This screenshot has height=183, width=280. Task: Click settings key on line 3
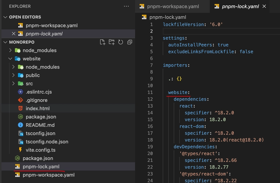point(174,38)
